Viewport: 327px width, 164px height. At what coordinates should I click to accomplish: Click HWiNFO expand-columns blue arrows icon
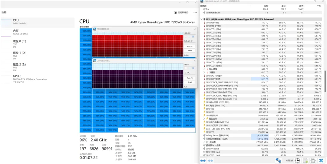point(203,160)
